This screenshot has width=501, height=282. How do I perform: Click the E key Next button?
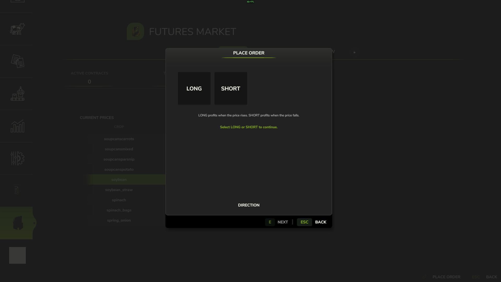point(277,222)
